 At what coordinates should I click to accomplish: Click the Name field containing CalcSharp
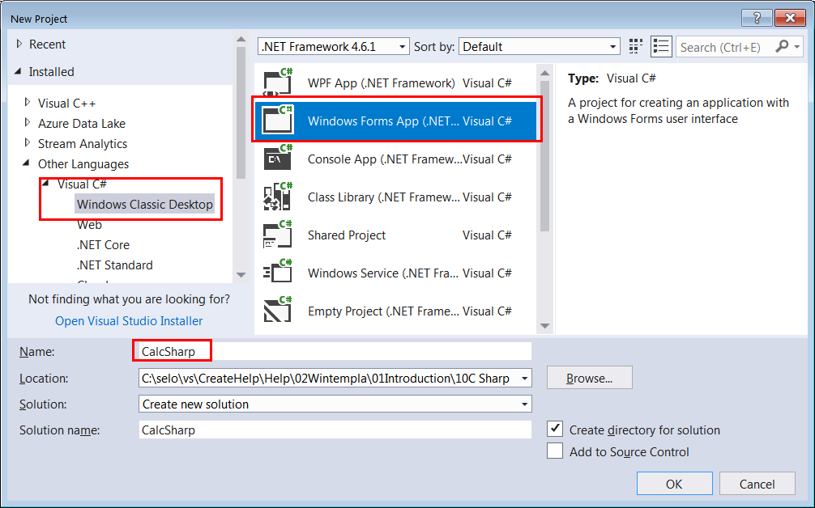[335, 351]
